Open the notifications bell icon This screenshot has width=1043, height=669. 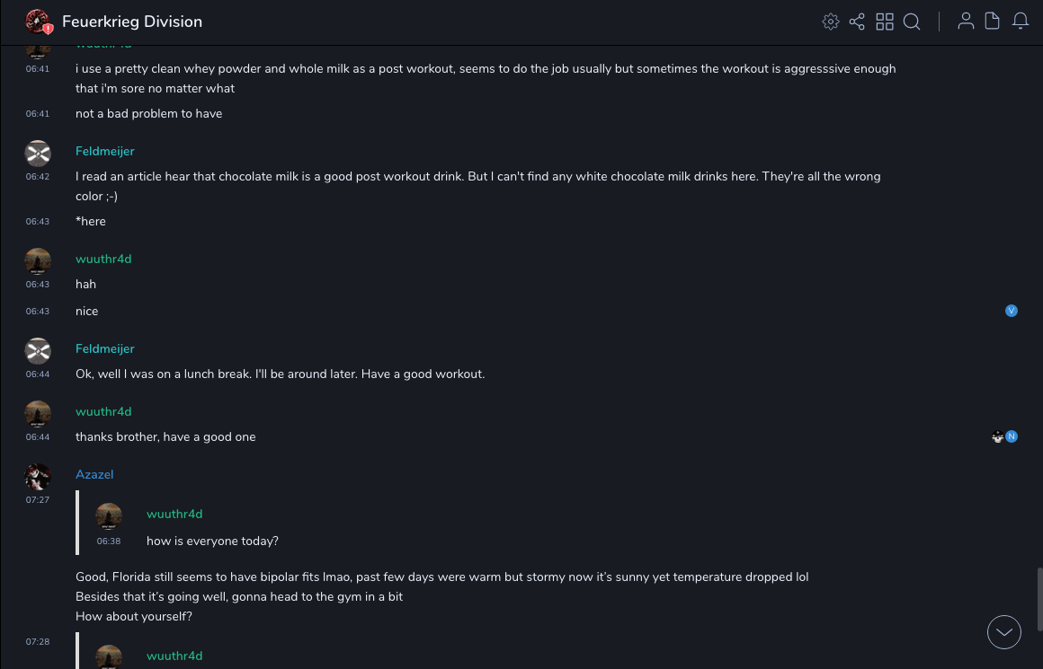click(x=1021, y=22)
